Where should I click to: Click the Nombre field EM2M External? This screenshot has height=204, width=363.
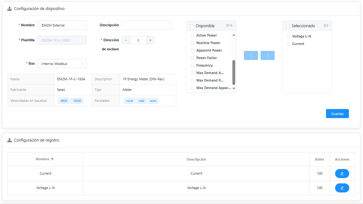(x=62, y=25)
